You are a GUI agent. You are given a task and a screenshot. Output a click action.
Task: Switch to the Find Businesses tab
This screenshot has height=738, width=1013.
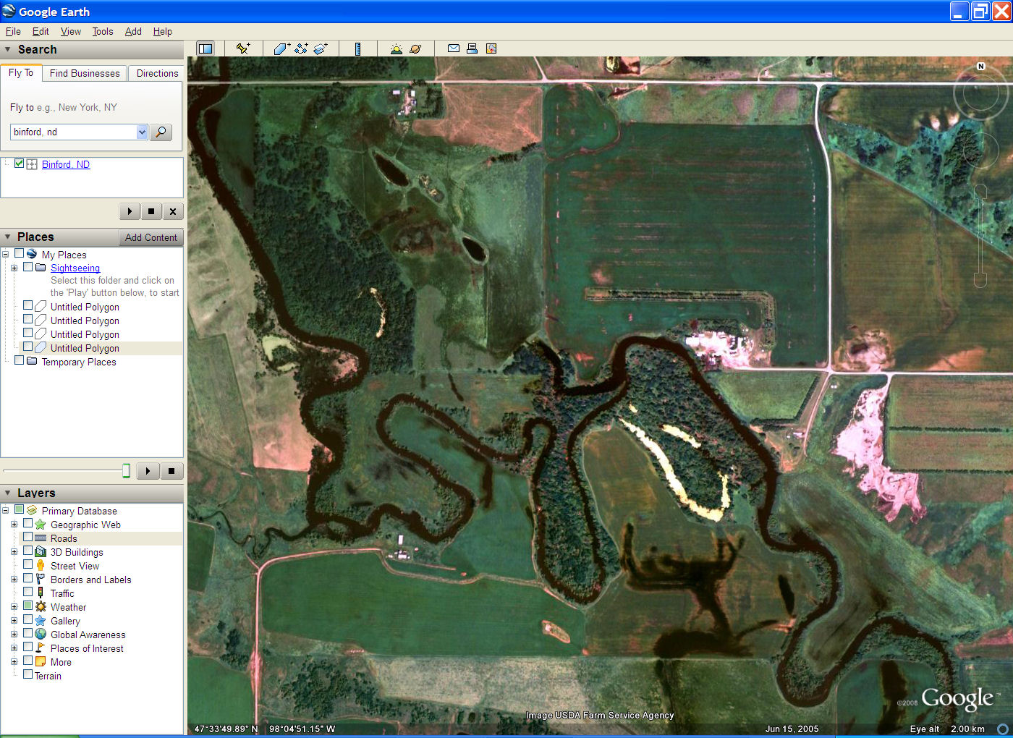tap(85, 73)
